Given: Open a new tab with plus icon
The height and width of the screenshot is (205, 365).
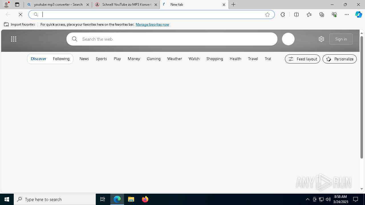Looking at the screenshot, I should point(234,5).
